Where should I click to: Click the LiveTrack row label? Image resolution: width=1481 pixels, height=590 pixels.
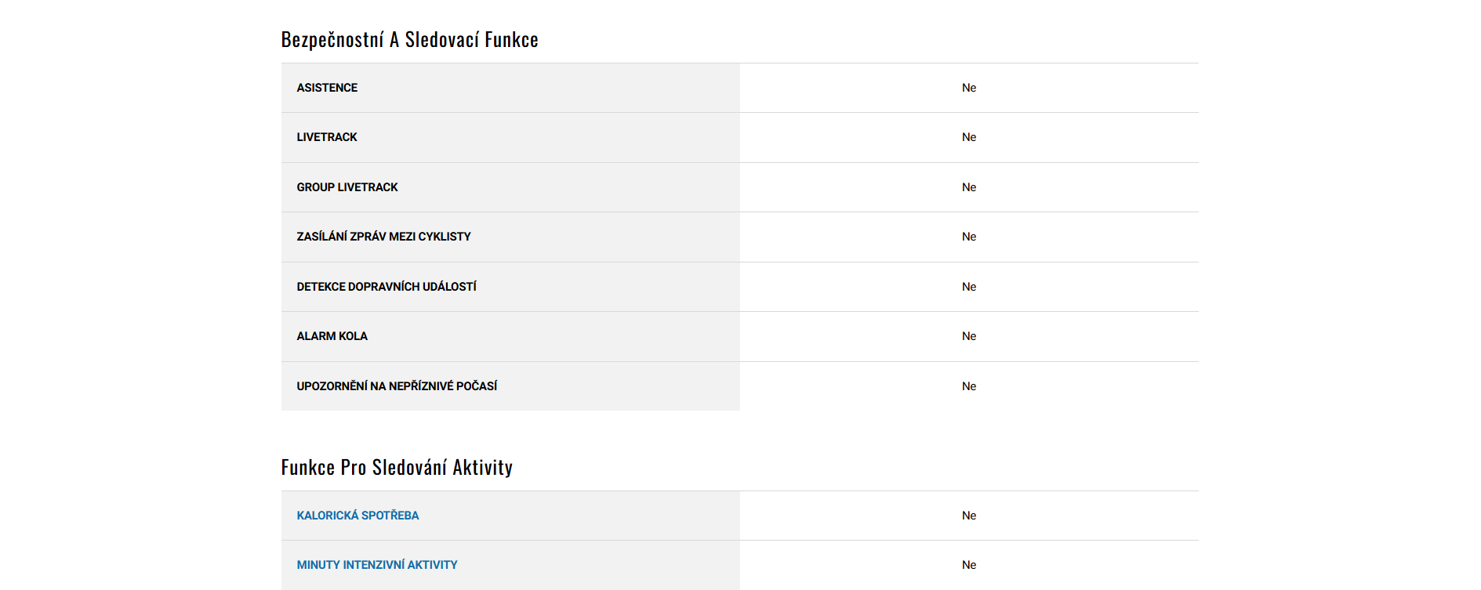327,137
